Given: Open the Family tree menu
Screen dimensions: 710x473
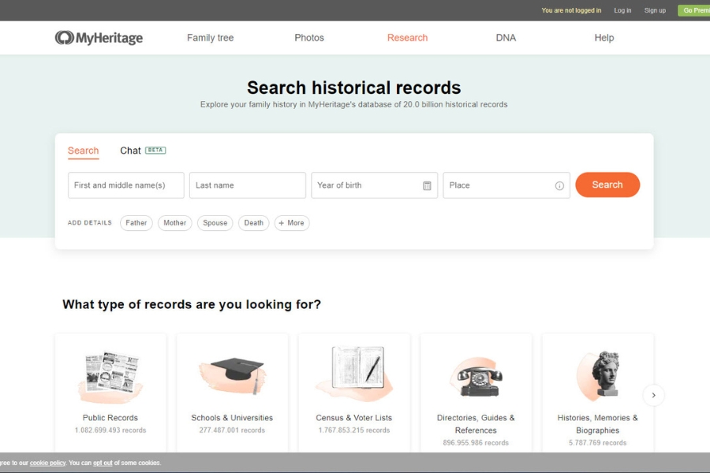Looking at the screenshot, I should click(x=210, y=38).
